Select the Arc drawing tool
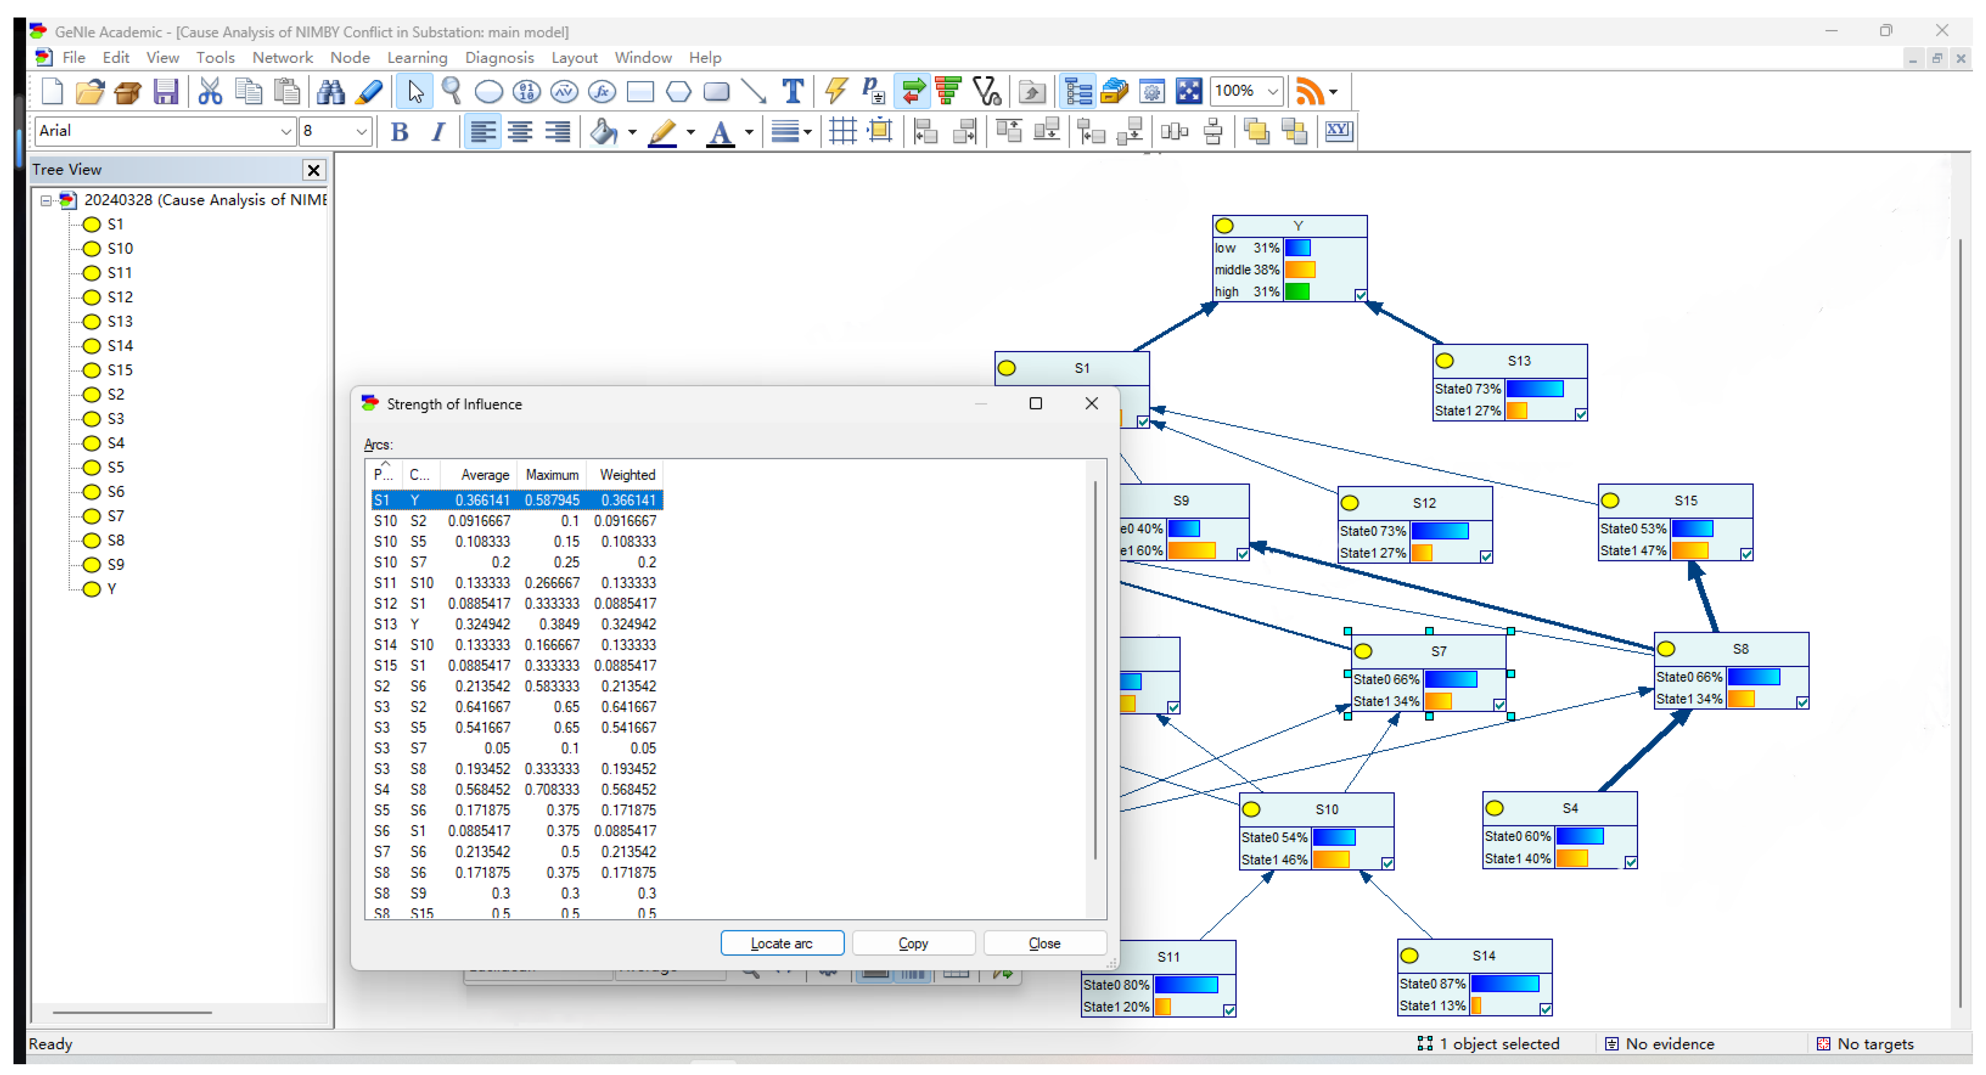 pyautogui.click(x=754, y=92)
